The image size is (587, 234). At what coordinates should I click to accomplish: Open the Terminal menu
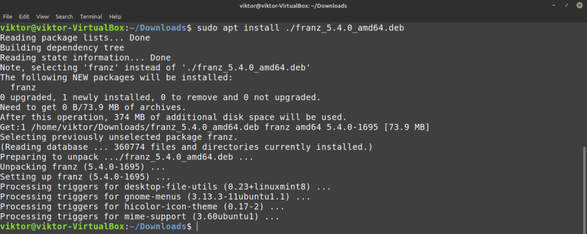pos(91,17)
